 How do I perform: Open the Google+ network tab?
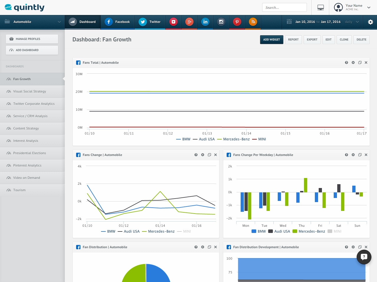tap(189, 22)
